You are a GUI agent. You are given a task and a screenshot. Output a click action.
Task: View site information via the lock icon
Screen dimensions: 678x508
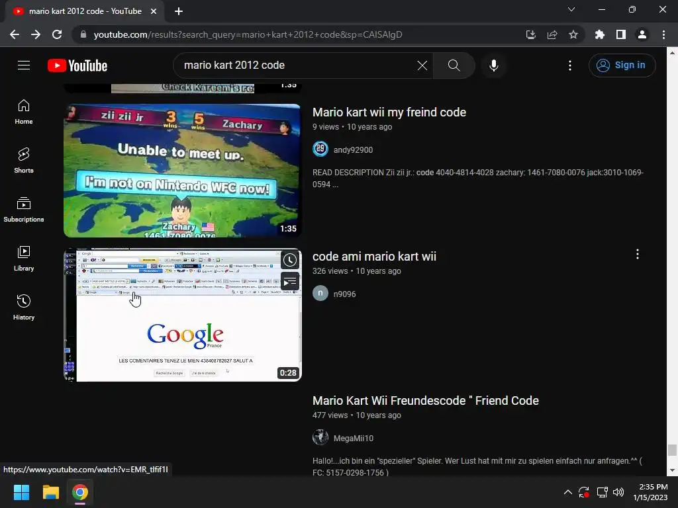(83, 34)
